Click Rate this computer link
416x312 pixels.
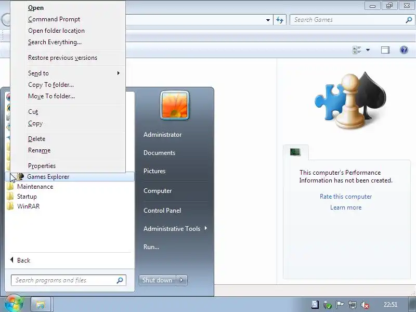346,197
